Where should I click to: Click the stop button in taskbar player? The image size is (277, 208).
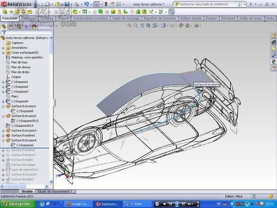click(164, 204)
